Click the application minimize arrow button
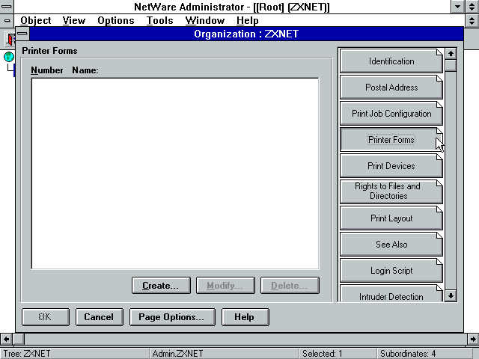The width and height of the screenshot is (479, 359). coord(457,7)
